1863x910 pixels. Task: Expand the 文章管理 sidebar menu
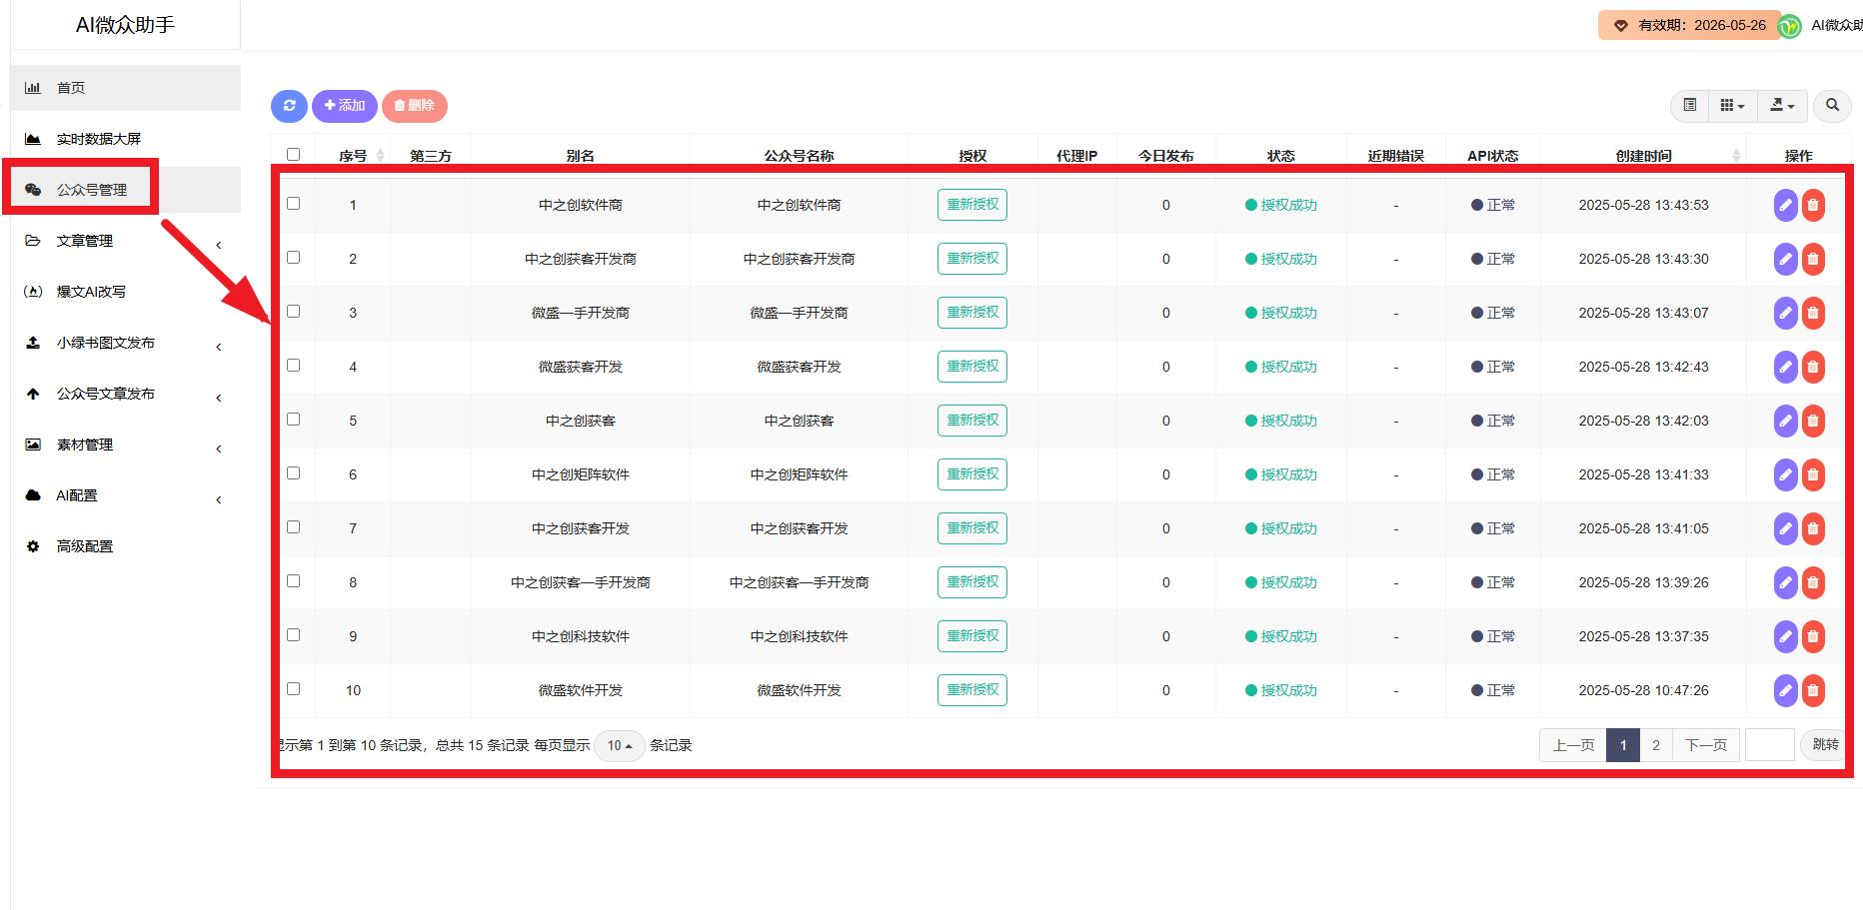[x=125, y=241]
